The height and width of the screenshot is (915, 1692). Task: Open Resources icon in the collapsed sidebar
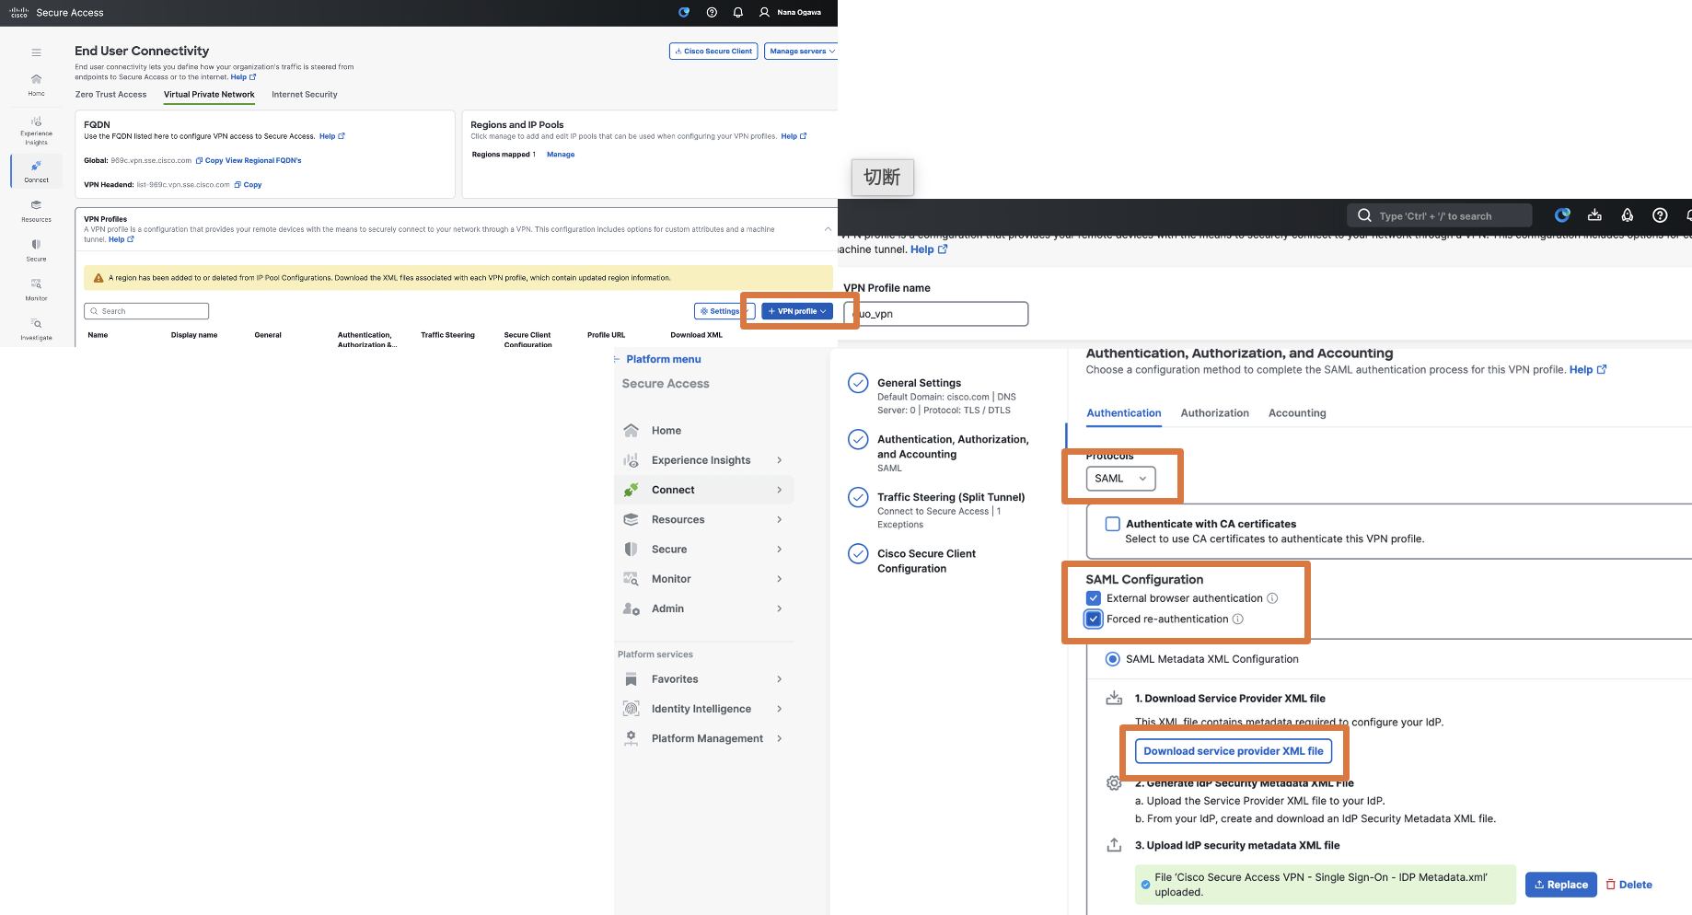pos(36,205)
